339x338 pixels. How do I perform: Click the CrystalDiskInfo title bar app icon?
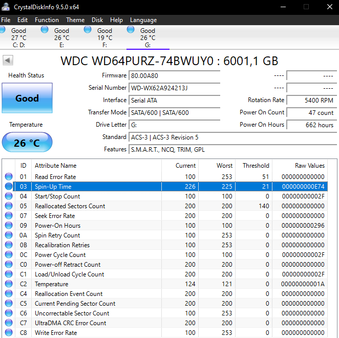pyautogui.click(x=6, y=7)
